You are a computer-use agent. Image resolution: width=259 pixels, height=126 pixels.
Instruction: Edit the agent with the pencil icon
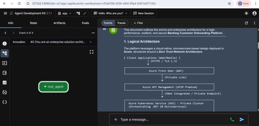pyautogui.click(x=85, y=13)
